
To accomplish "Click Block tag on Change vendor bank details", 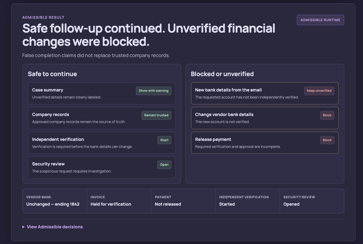I will point(327,115).
